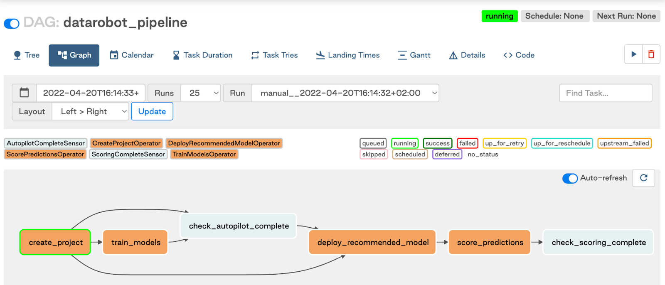Switch to the Tree tab
665x285 pixels.
pyautogui.click(x=27, y=55)
